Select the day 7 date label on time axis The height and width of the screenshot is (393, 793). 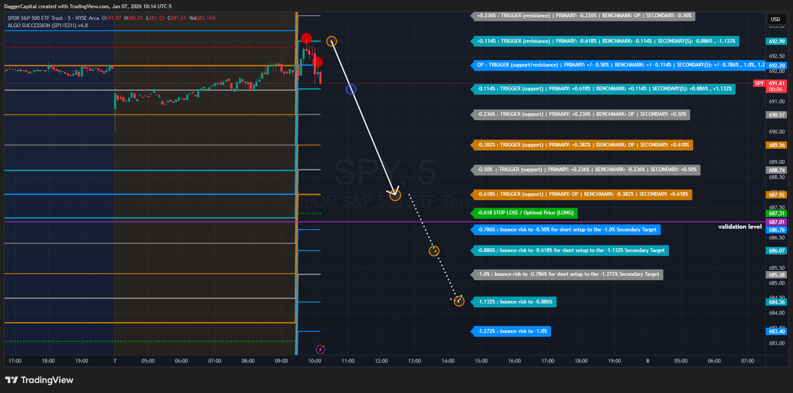[x=115, y=361]
